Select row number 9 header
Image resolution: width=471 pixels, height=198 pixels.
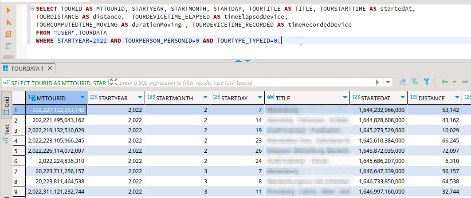(x=19, y=192)
